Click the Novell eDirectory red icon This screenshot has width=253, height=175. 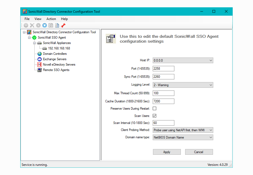39,65
